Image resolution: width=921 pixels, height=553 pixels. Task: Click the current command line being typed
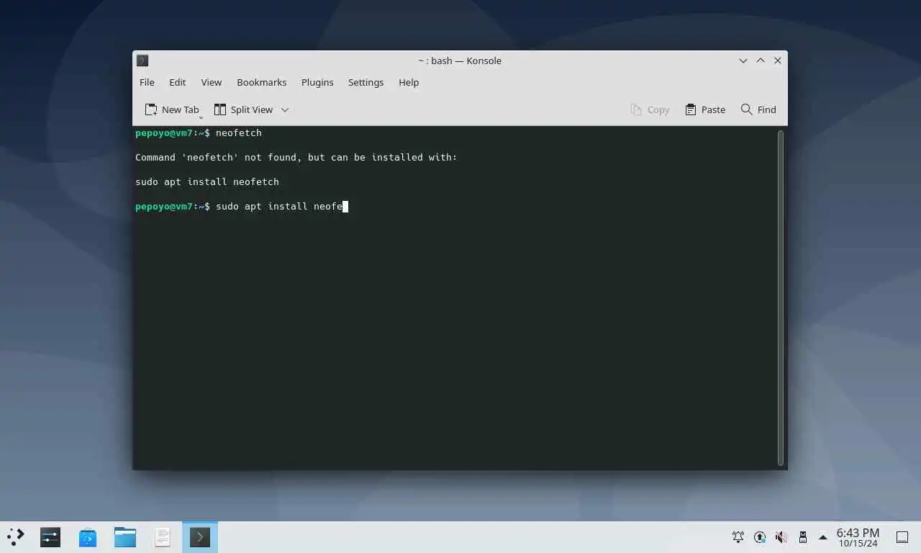point(242,206)
